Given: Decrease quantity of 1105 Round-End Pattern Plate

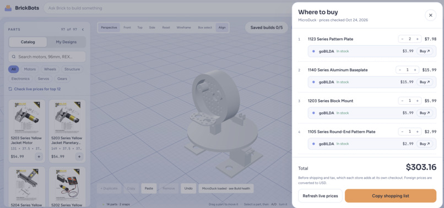Looking at the screenshot, I should coord(402,132).
